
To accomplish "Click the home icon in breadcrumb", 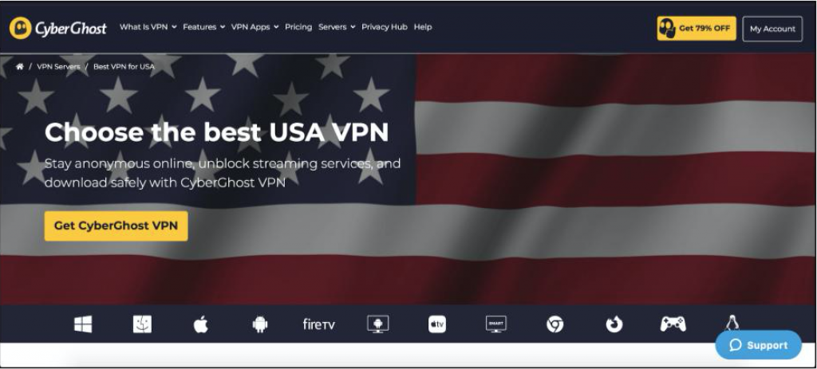I will coord(20,67).
